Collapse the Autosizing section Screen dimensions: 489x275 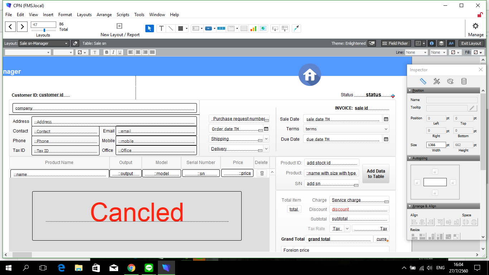coord(410,158)
